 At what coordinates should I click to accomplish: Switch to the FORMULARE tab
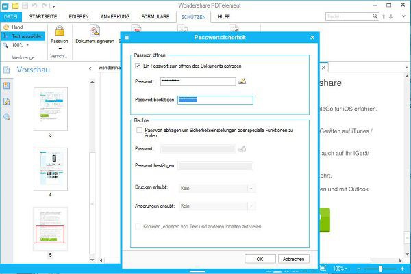pyautogui.click(x=155, y=16)
